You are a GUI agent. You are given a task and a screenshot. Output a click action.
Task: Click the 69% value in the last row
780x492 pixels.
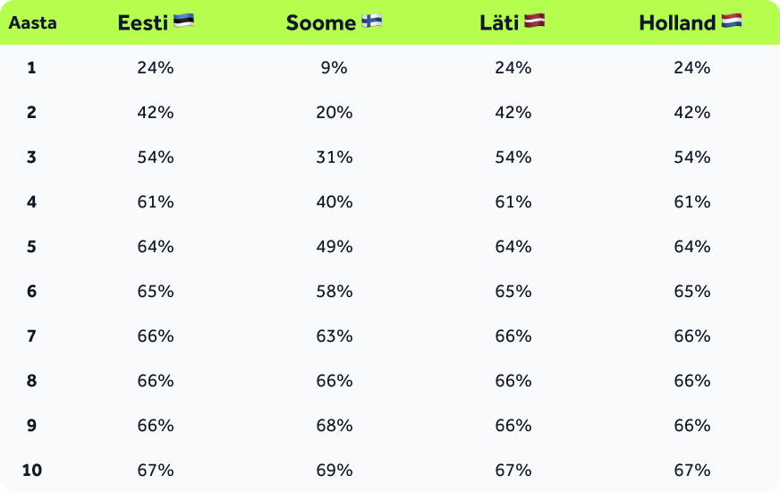(334, 471)
